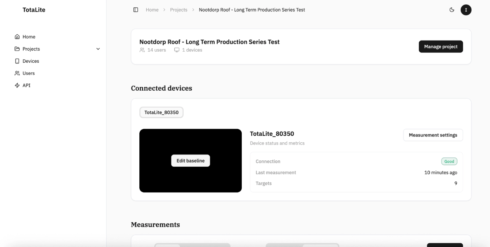Click the 14 users count icon

[x=142, y=50]
